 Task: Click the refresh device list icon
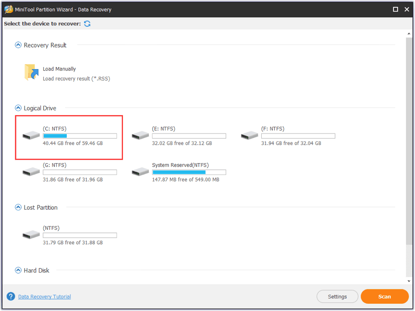tap(87, 24)
